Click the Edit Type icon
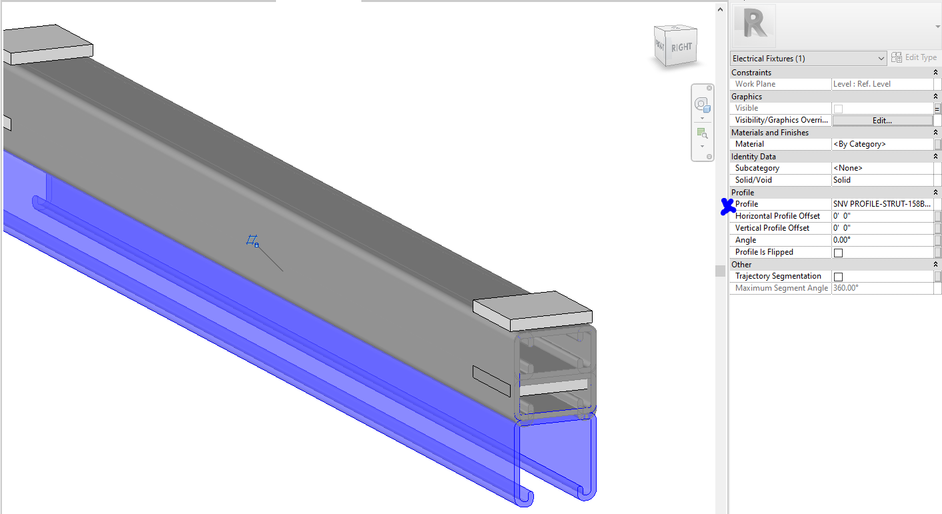The image size is (942, 514). point(898,57)
